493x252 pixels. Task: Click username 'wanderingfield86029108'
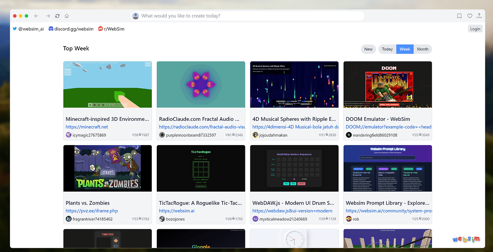(x=375, y=135)
